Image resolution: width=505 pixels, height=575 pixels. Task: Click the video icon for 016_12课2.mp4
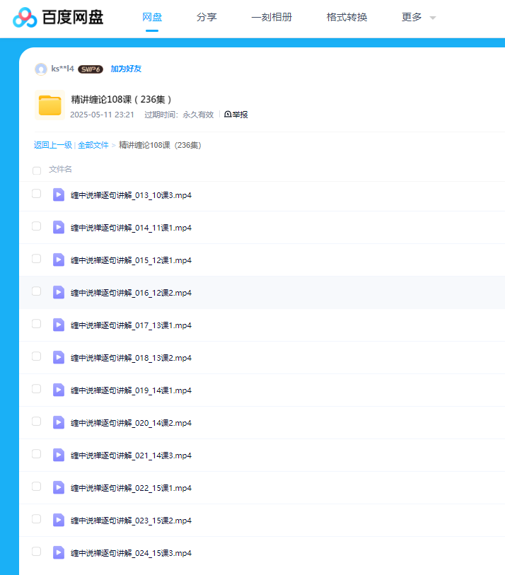(x=59, y=292)
